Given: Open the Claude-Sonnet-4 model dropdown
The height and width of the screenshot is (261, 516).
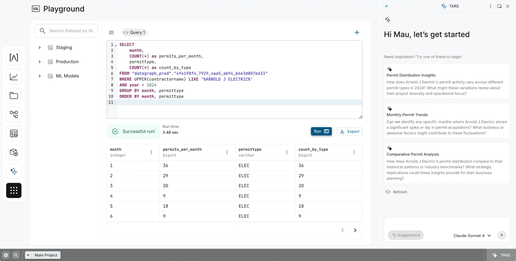Looking at the screenshot, I should 472,236.
